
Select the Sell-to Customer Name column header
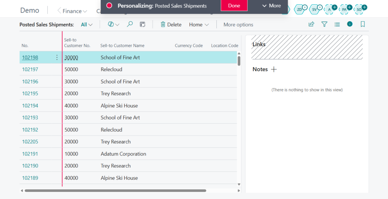(122, 45)
